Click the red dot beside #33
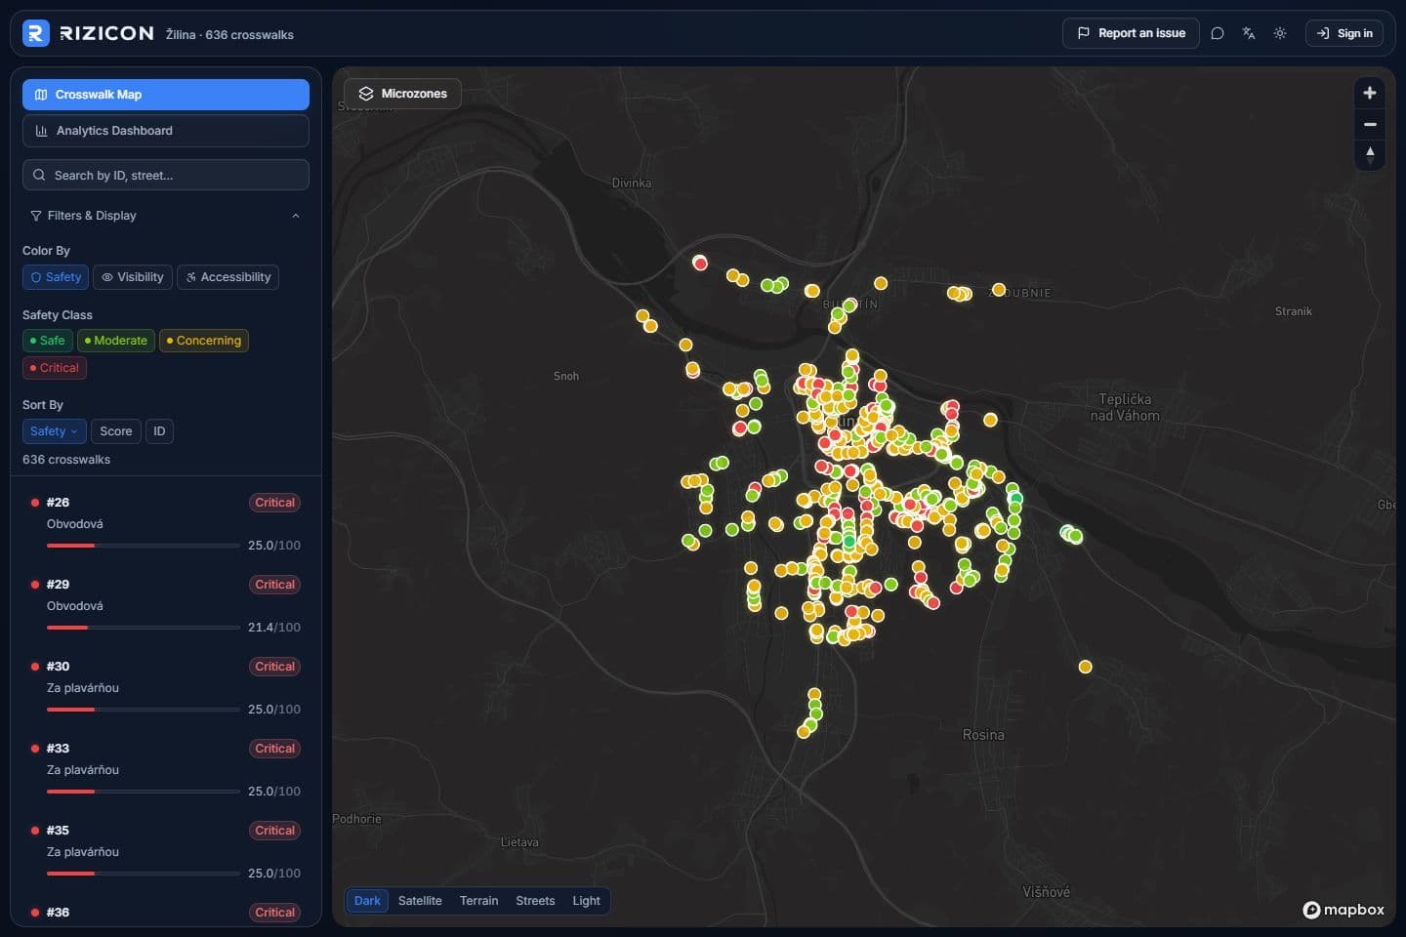 coord(35,749)
